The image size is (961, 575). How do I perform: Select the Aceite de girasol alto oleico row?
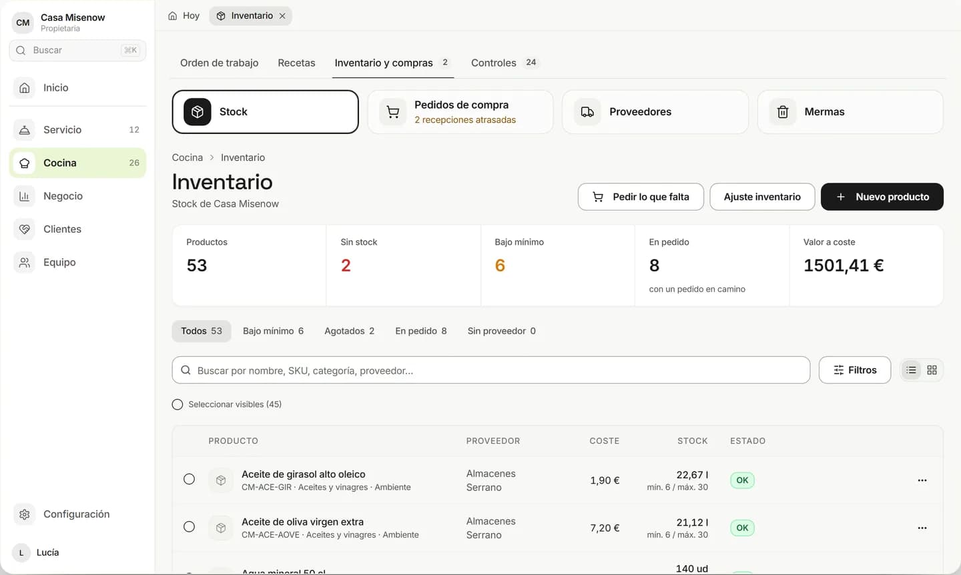[190, 479]
